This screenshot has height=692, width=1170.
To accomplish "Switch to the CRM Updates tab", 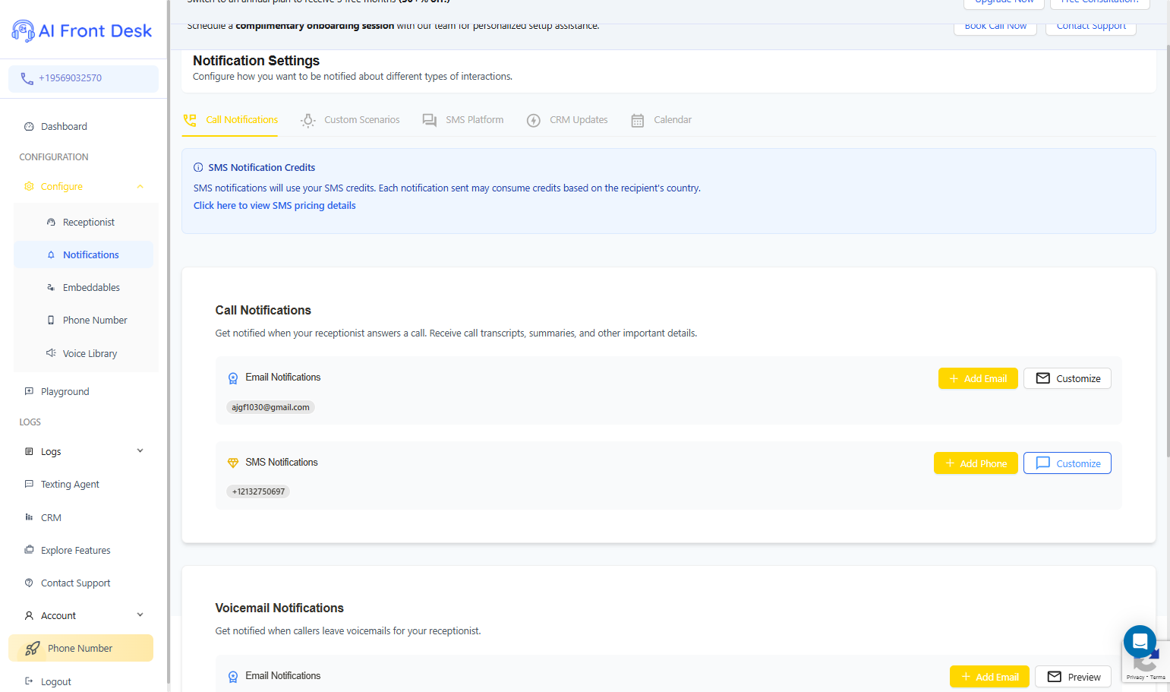I will (567, 120).
